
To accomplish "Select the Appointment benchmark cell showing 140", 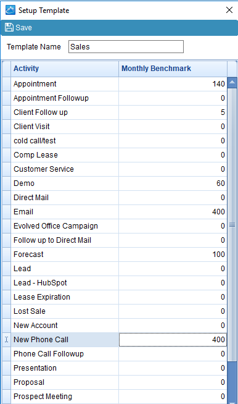I will click(x=173, y=84).
